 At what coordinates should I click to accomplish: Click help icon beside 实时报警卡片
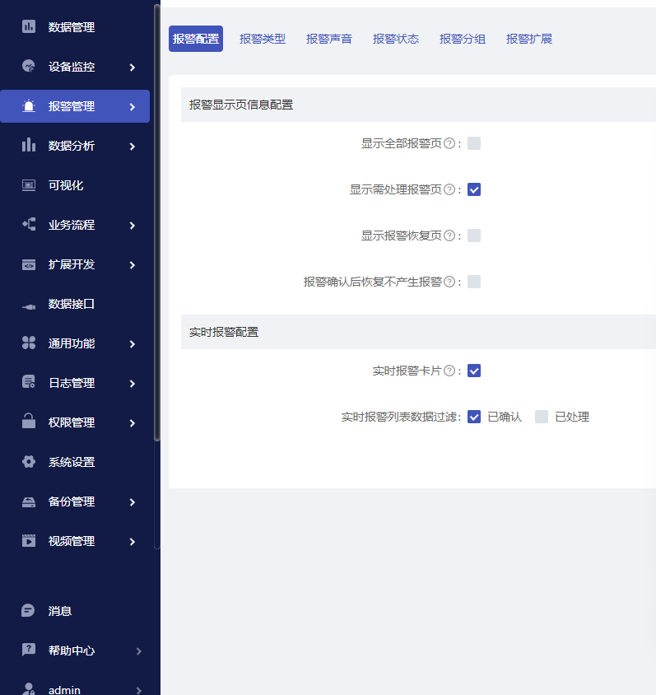(x=449, y=371)
